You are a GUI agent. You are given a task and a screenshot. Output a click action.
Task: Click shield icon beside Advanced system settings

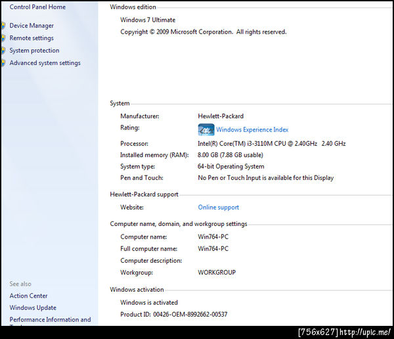pos(3,63)
